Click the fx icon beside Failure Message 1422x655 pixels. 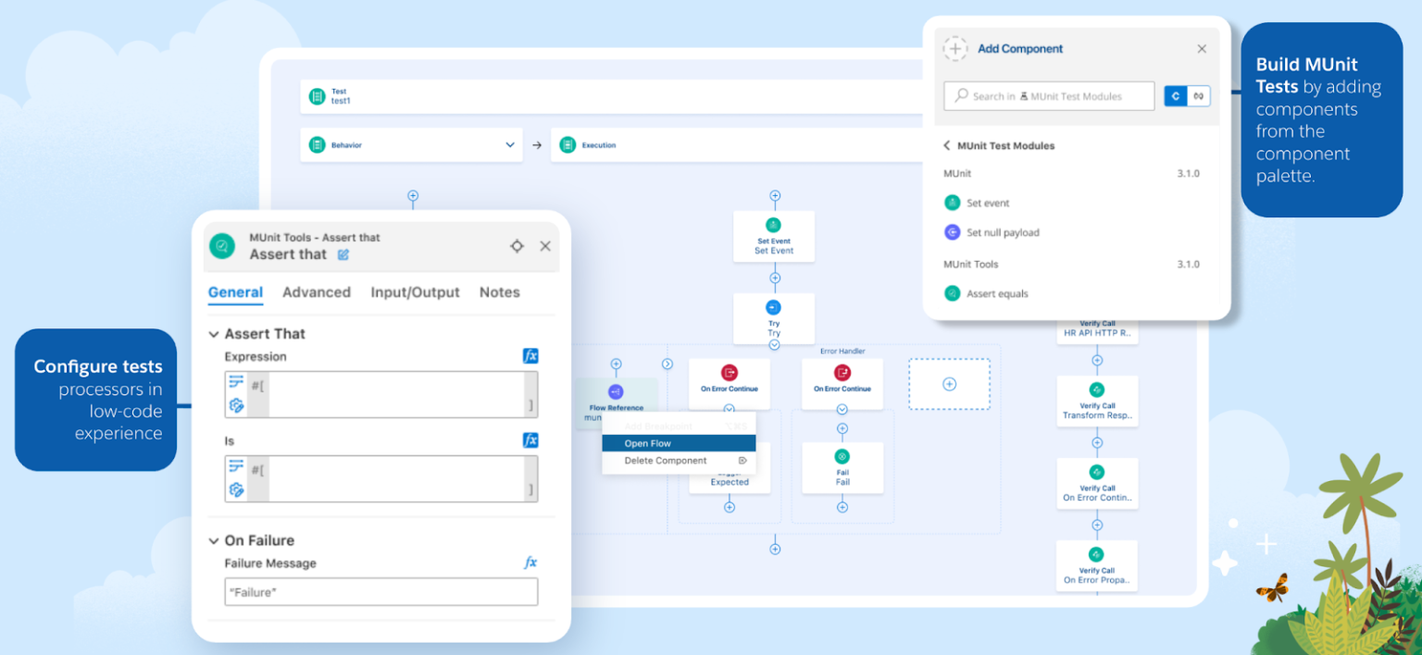click(530, 562)
